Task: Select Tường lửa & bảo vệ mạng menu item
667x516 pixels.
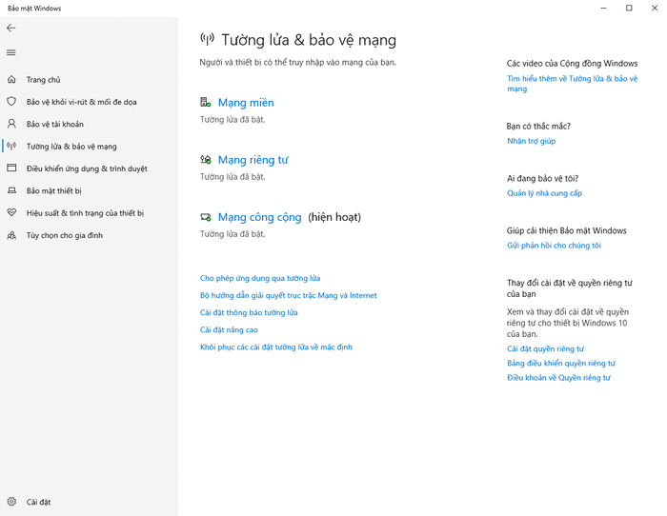Action: (71, 147)
